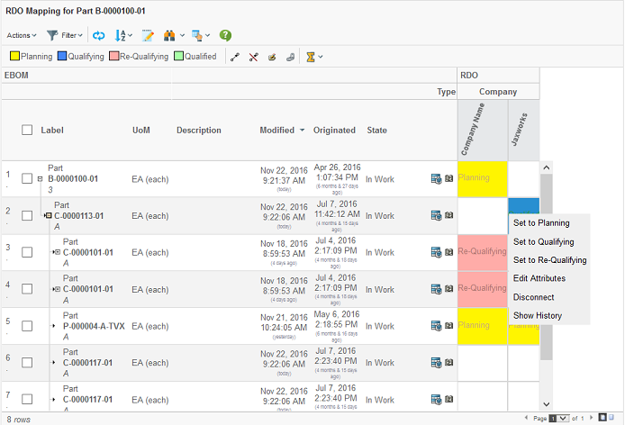Viewport: 625px width, 425px height.
Task: Toggle the select-all checkbox in header
Action: click(x=27, y=131)
